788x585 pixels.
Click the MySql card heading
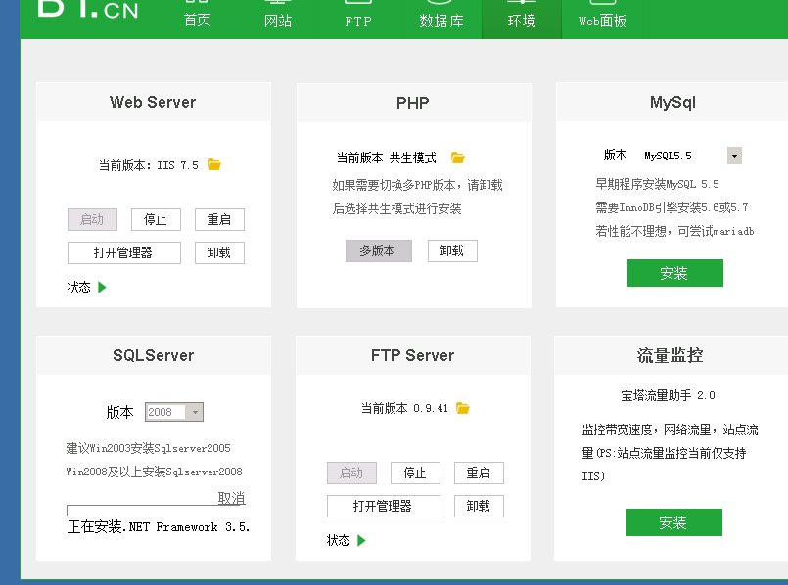click(672, 103)
